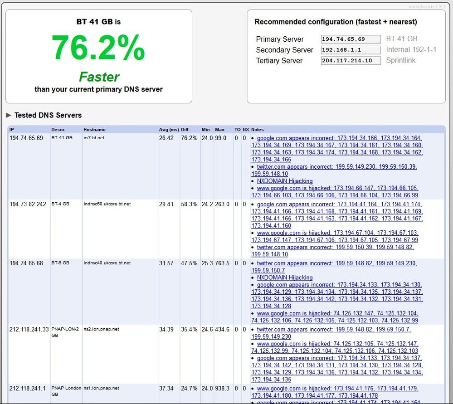Open BT-6 GB twitter.com appears incorrect link
This screenshot has width=453, height=404.
(x=334, y=267)
